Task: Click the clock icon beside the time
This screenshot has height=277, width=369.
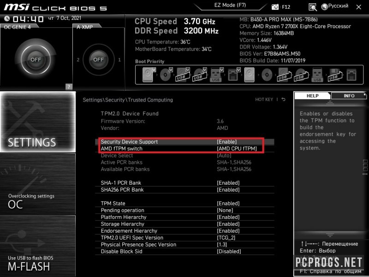Action: pos(7,18)
